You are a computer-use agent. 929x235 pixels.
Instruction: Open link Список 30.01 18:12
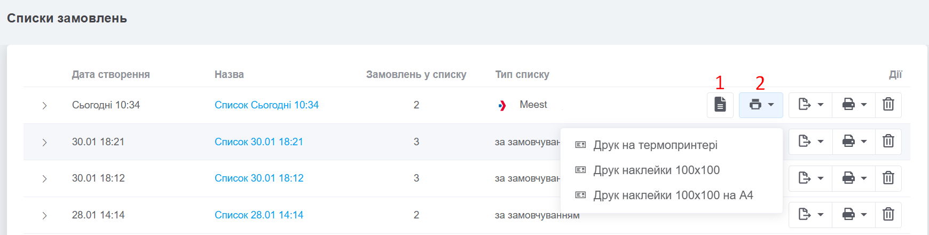pyautogui.click(x=259, y=178)
